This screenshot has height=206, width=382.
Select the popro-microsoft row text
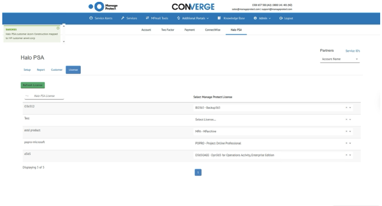tap(34, 142)
